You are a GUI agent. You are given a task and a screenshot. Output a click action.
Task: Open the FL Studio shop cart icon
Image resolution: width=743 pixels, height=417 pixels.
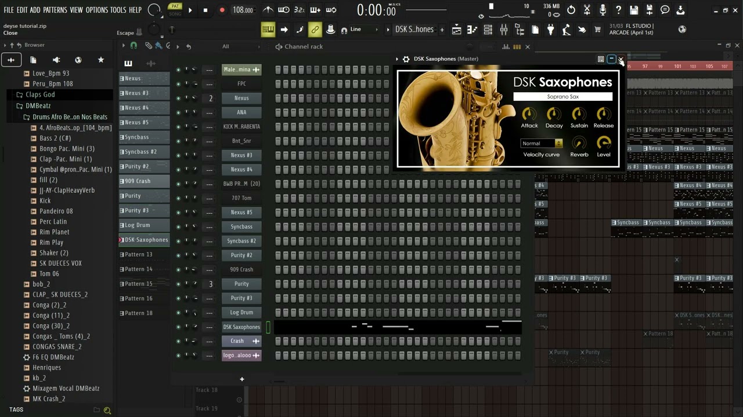click(597, 30)
